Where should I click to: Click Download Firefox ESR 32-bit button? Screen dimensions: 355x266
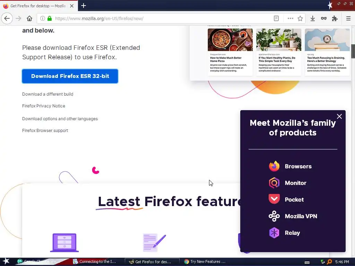[70, 76]
